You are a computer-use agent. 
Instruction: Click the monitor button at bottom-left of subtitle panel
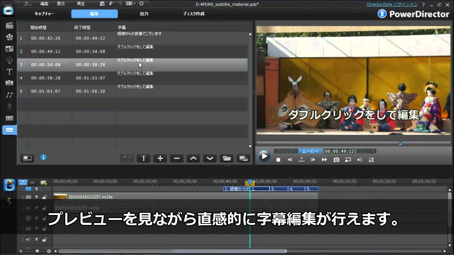click(27, 158)
